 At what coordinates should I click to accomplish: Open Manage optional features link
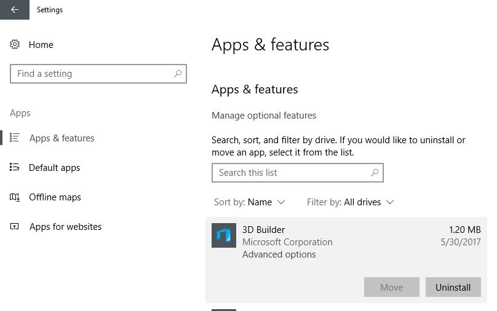[264, 116]
